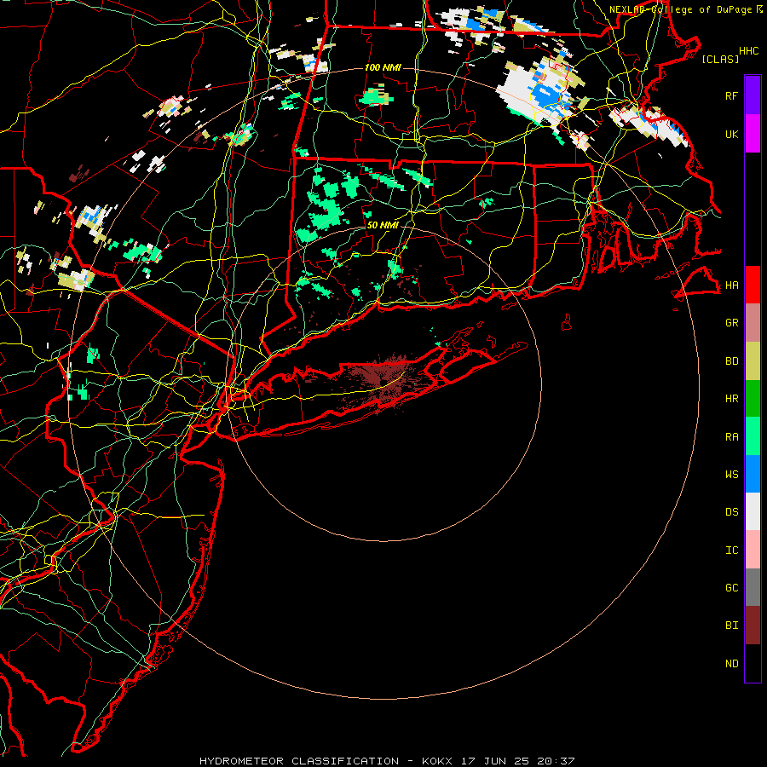Click the WS blue legend swatch
The width and height of the screenshot is (767, 767).
753,474
